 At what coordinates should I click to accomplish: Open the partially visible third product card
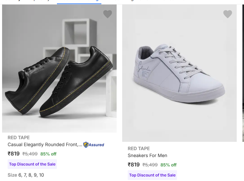pos(243,69)
